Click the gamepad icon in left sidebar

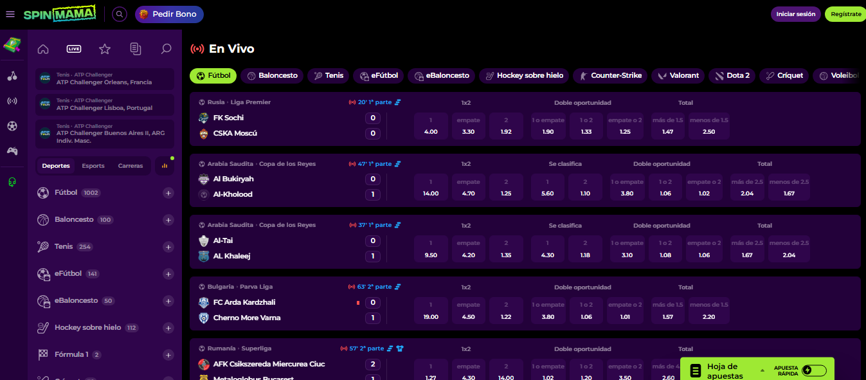tap(12, 151)
